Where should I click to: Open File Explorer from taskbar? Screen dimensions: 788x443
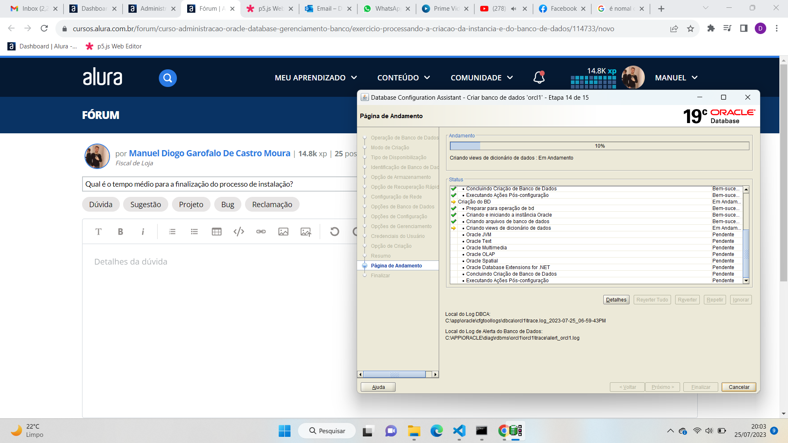(x=414, y=431)
